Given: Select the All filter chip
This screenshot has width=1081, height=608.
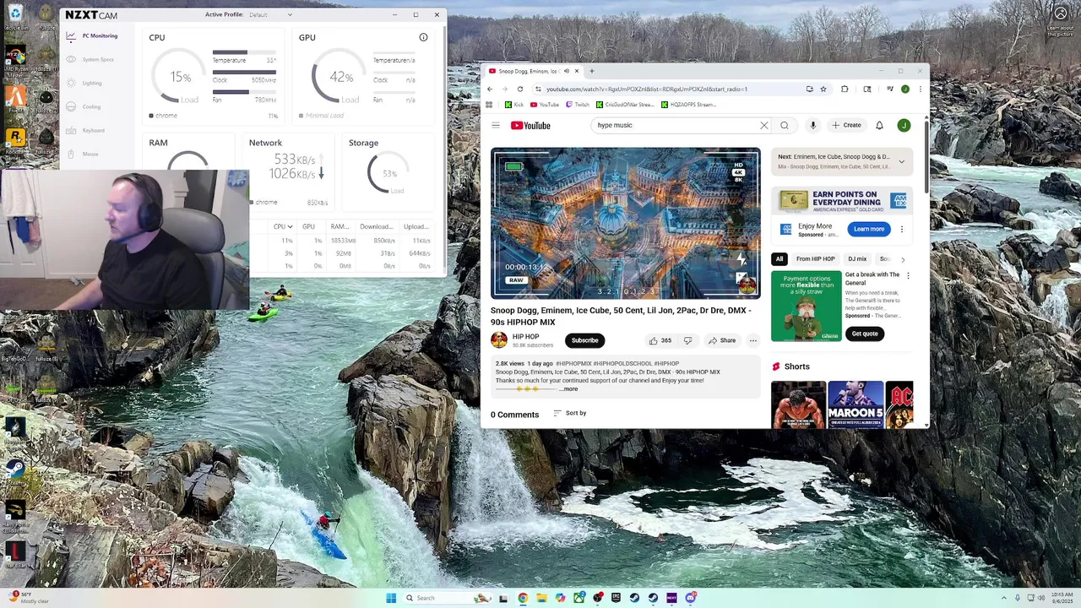Looking at the screenshot, I should tap(780, 259).
